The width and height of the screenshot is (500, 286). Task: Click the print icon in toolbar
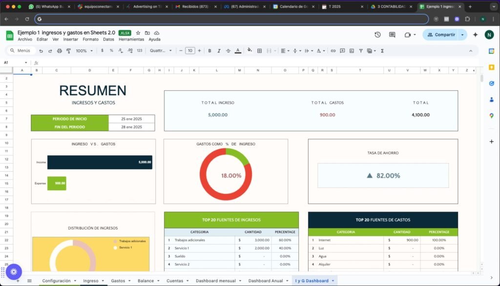point(60,51)
